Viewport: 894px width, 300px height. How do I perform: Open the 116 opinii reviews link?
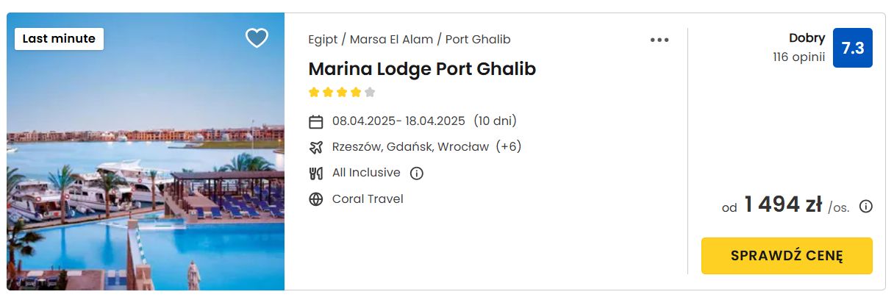[799, 57]
